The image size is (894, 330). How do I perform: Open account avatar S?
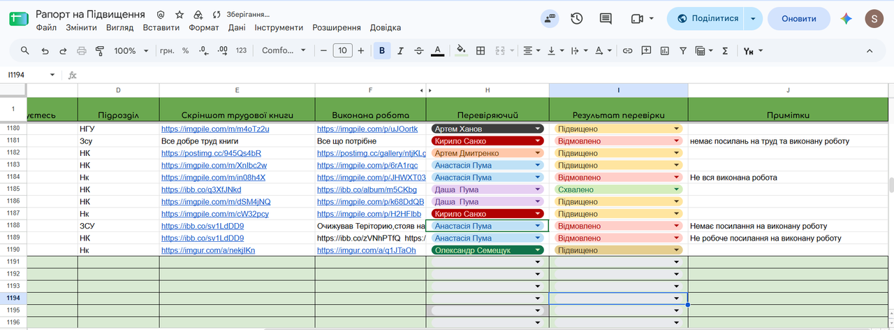[873, 19]
